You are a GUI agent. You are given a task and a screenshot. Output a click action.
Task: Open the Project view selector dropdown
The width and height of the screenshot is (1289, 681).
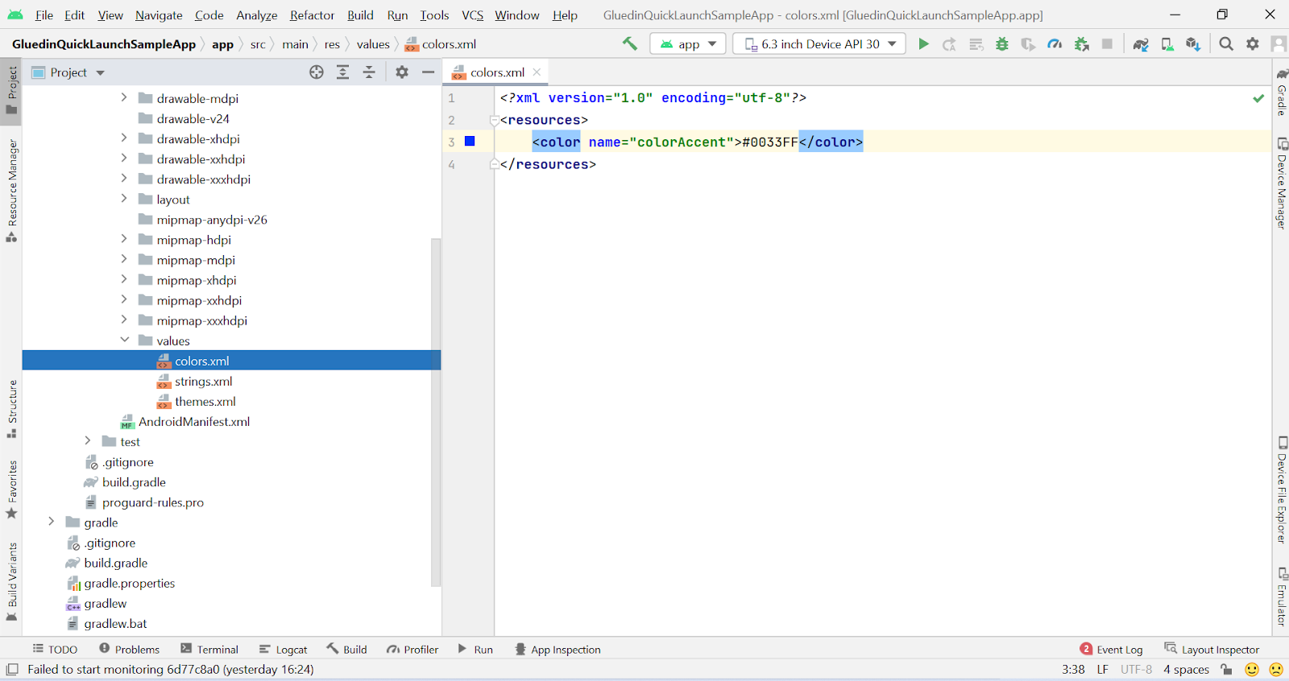pyautogui.click(x=68, y=72)
